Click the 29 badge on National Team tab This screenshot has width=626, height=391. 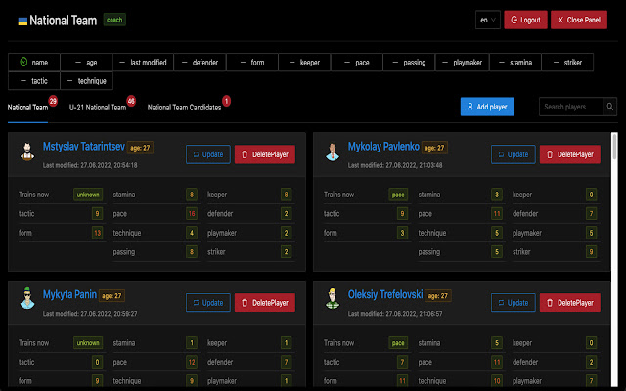point(53,101)
